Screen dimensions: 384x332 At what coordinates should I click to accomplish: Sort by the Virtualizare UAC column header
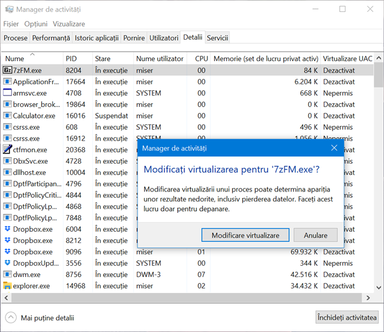click(x=347, y=59)
